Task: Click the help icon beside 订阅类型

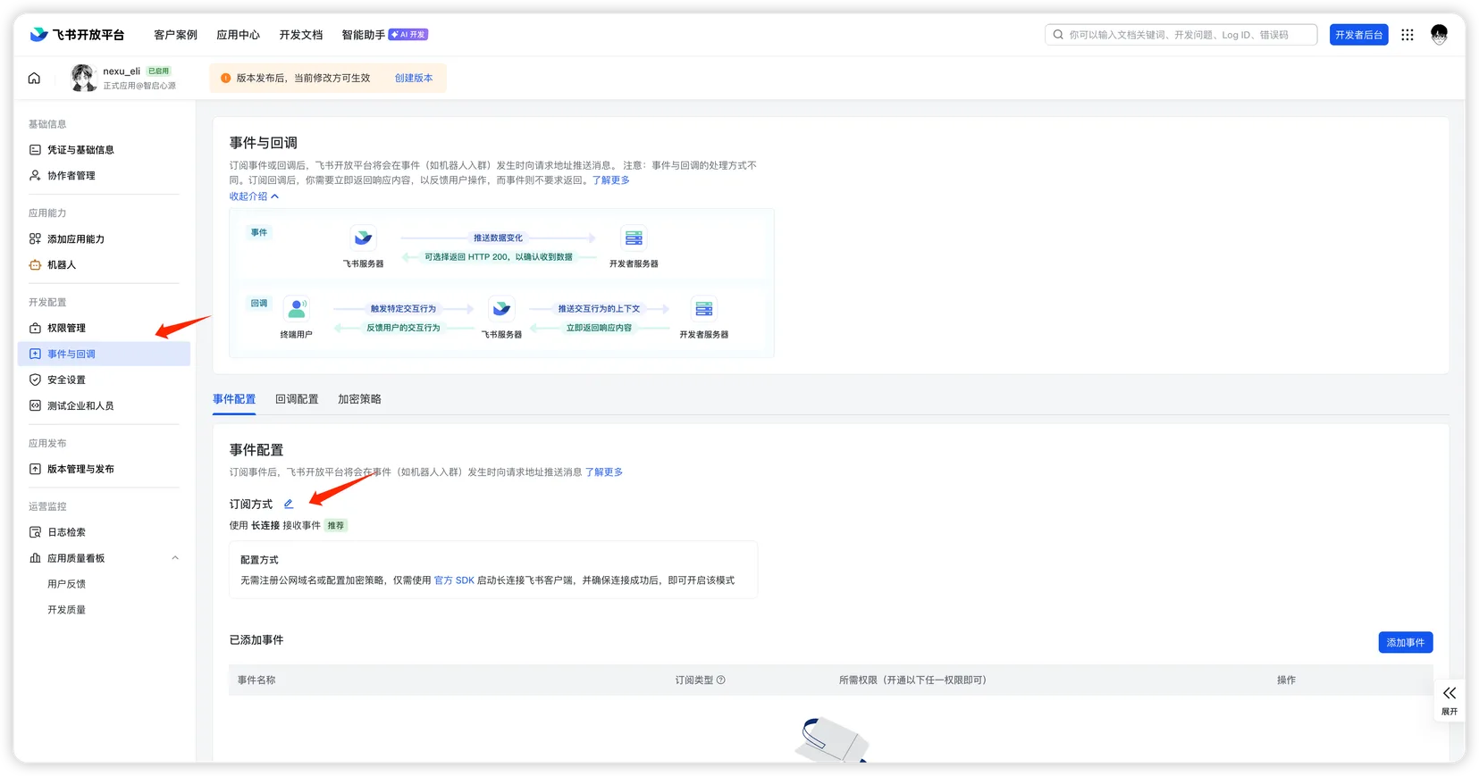Action: click(x=721, y=680)
